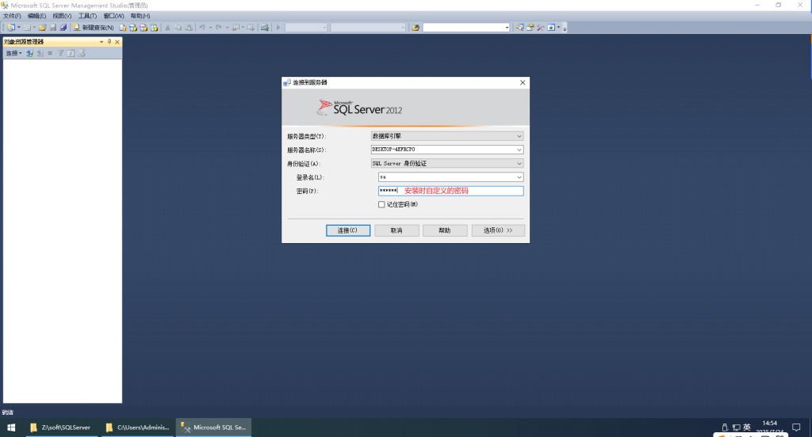Viewport: 812px width, 437px height.
Task: Open the Windows notification center icon
Action: [x=796, y=427]
